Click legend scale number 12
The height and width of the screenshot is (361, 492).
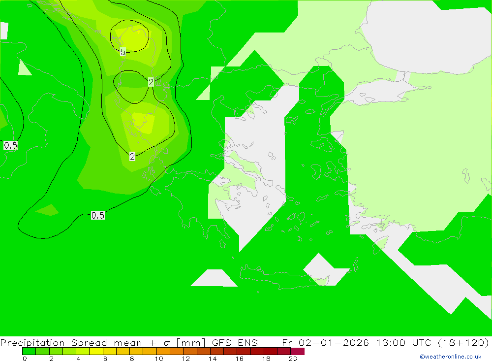coord(186,359)
